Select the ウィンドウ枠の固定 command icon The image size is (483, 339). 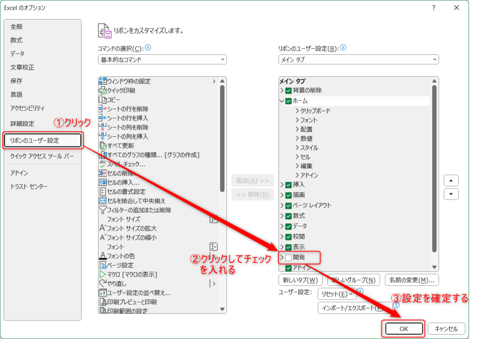102,81
